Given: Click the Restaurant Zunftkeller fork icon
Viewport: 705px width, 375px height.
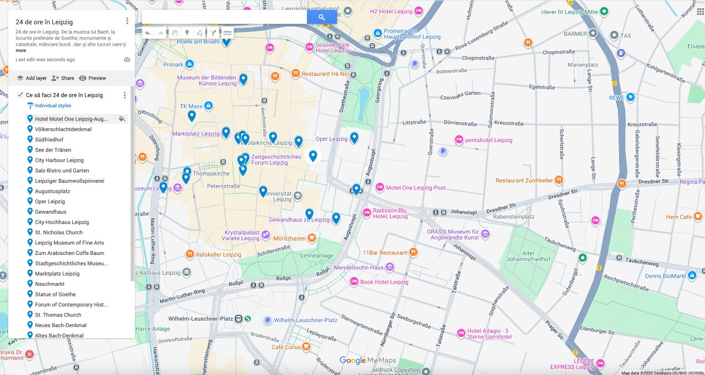Looking at the screenshot, I should click(559, 180).
